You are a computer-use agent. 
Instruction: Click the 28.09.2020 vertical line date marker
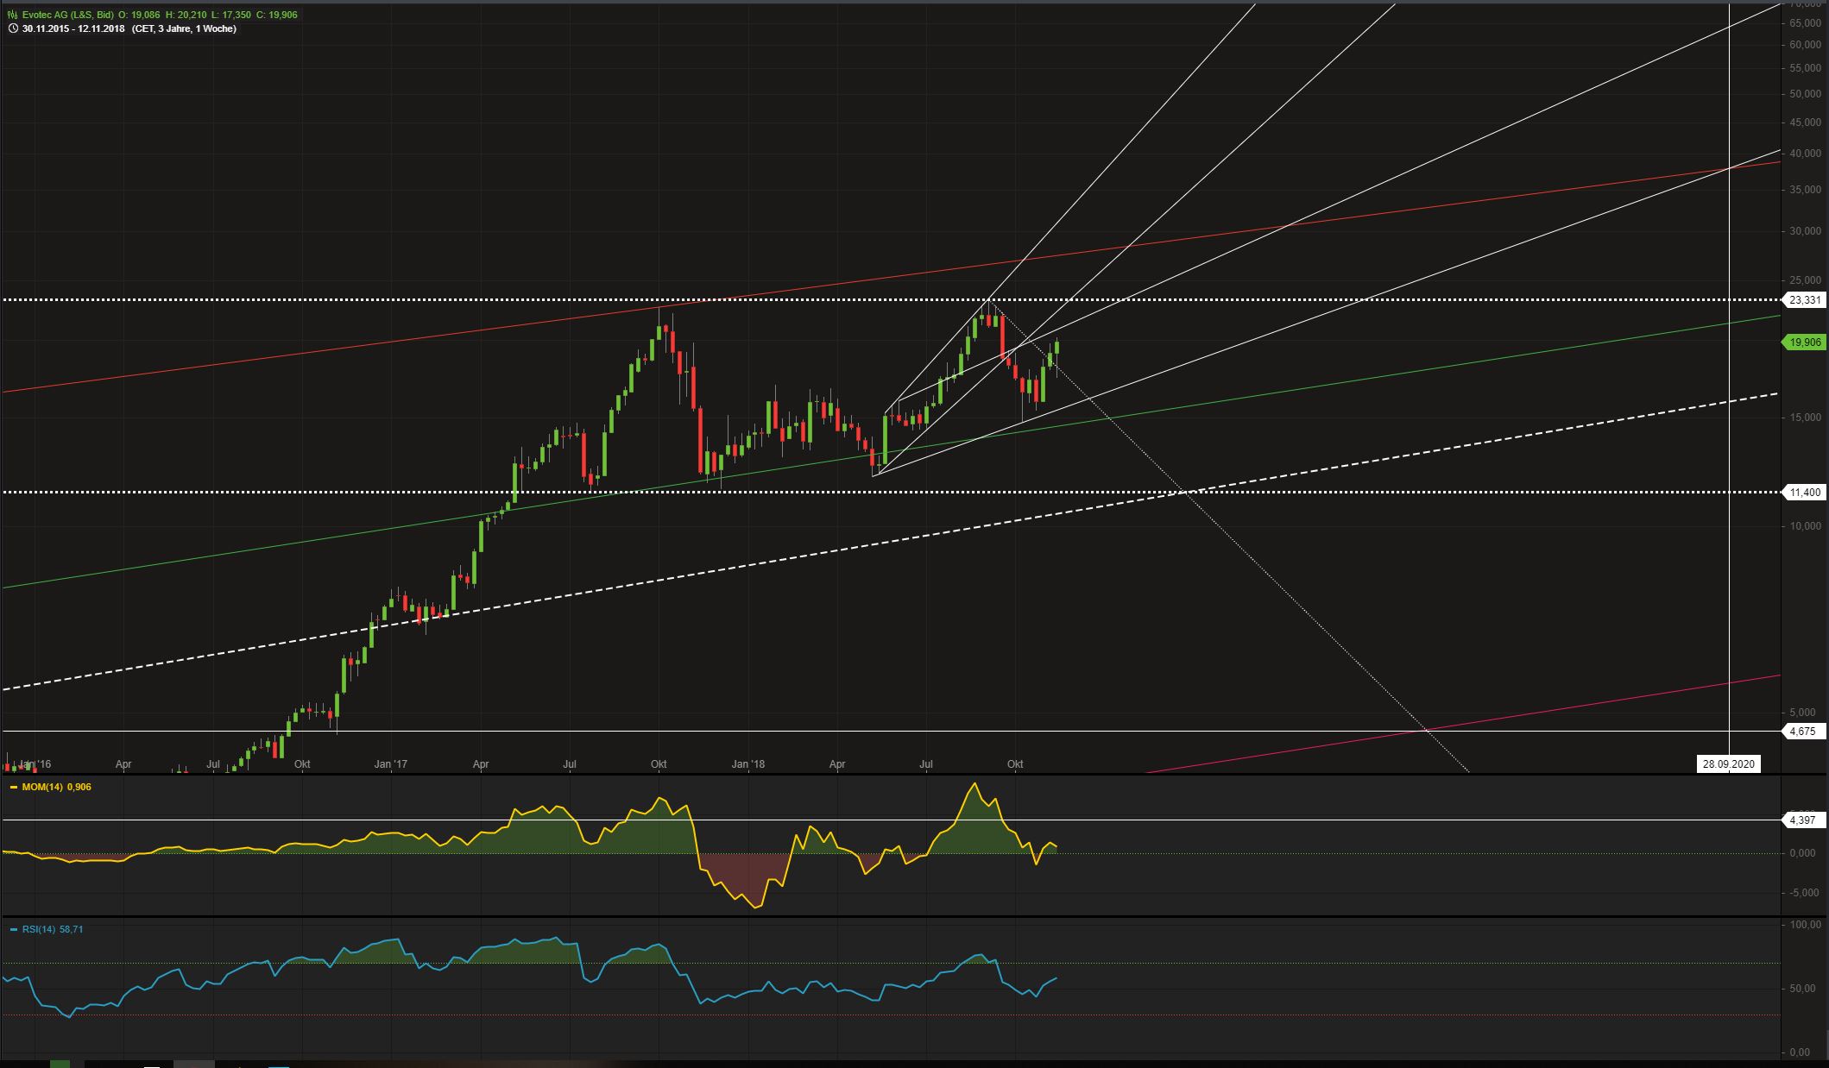1727,764
